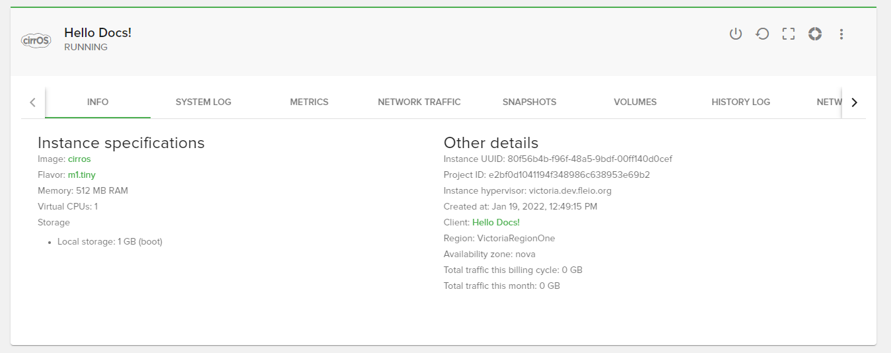Click the partially visible NETW tab
Screen dimensions: 891x353
[828, 102]
